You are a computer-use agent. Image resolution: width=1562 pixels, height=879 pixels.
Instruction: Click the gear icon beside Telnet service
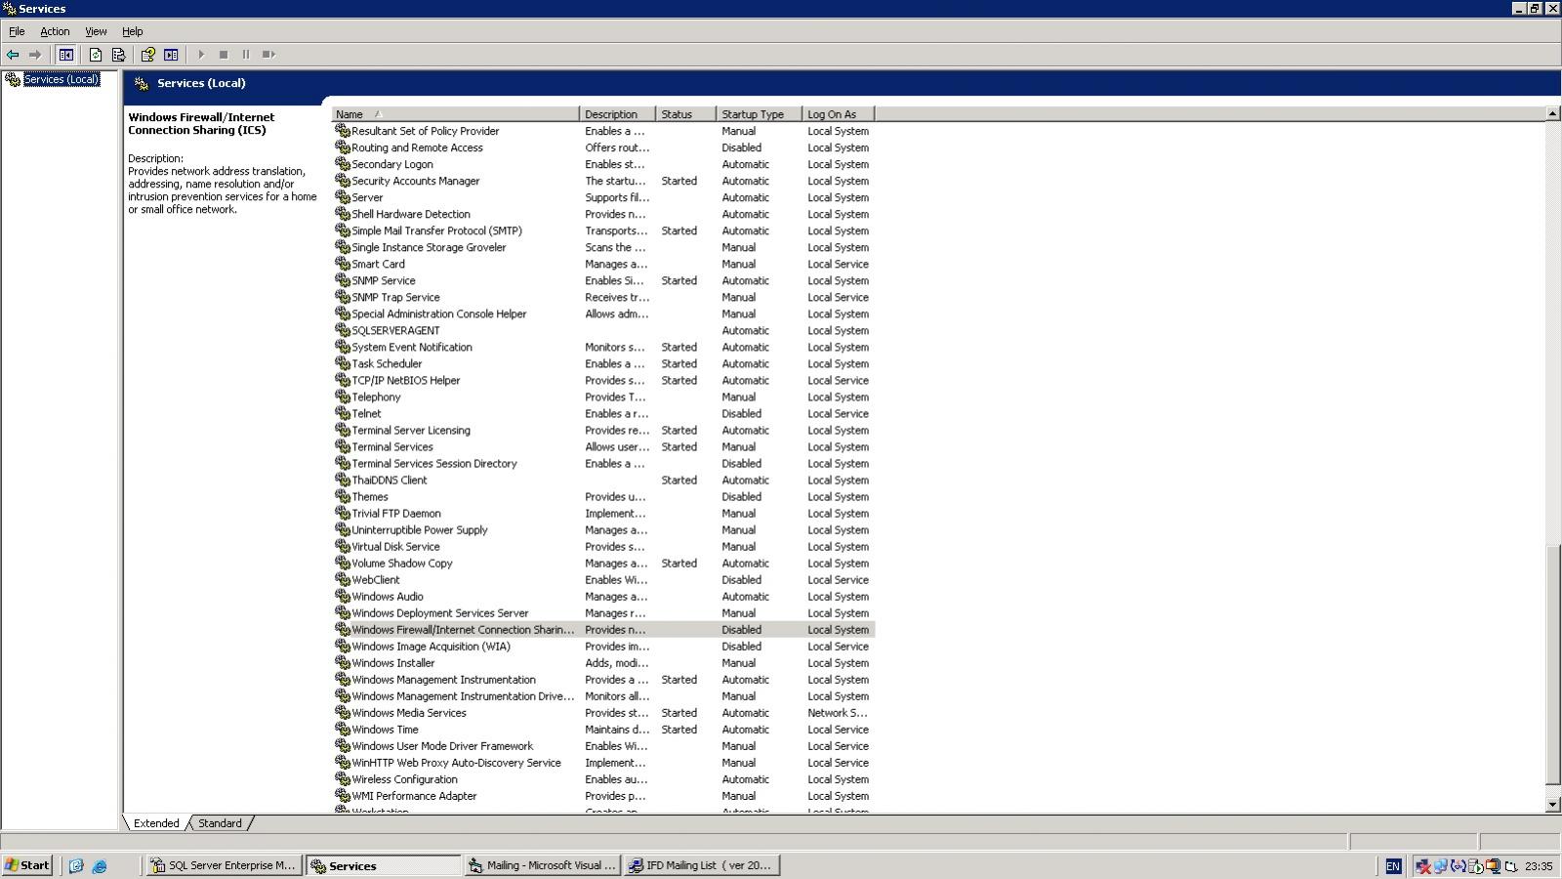pyautogui.click(x=343, y=413)
